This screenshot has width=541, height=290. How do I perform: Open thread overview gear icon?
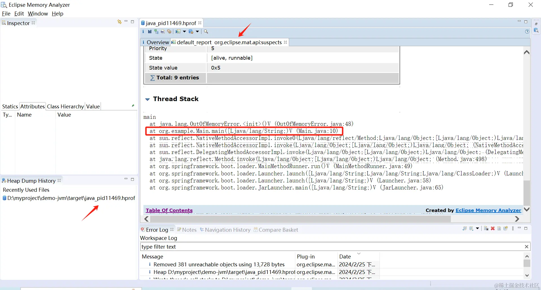click(x=169, y=32)
